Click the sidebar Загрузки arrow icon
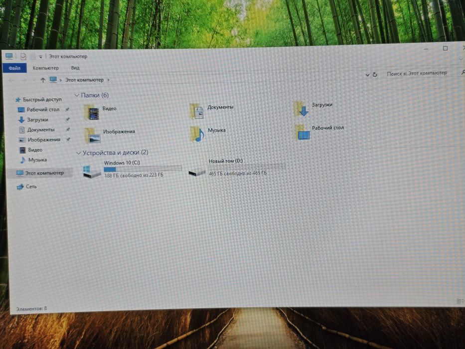 21,120
